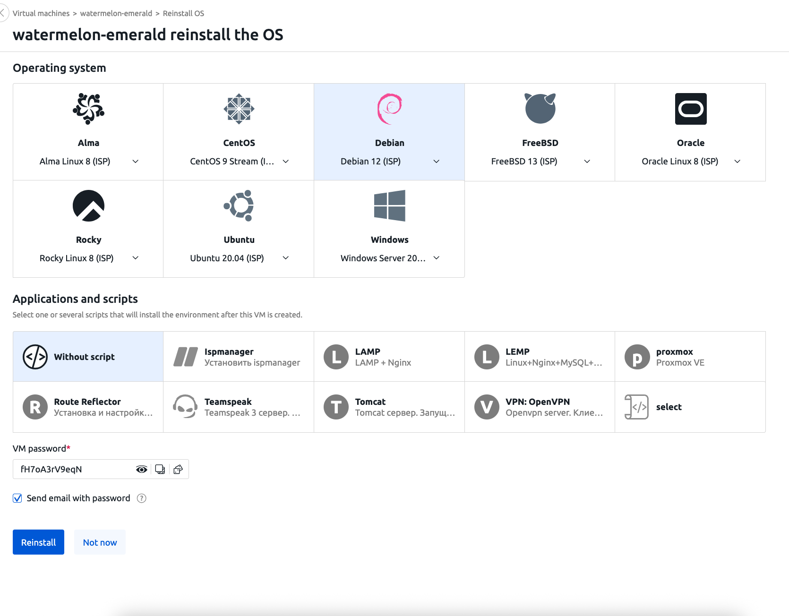This screenshot has width=789, height=616.
Task: Click the LAMP letter L icon
Action: pyautogui.click(x=336, y=357)
